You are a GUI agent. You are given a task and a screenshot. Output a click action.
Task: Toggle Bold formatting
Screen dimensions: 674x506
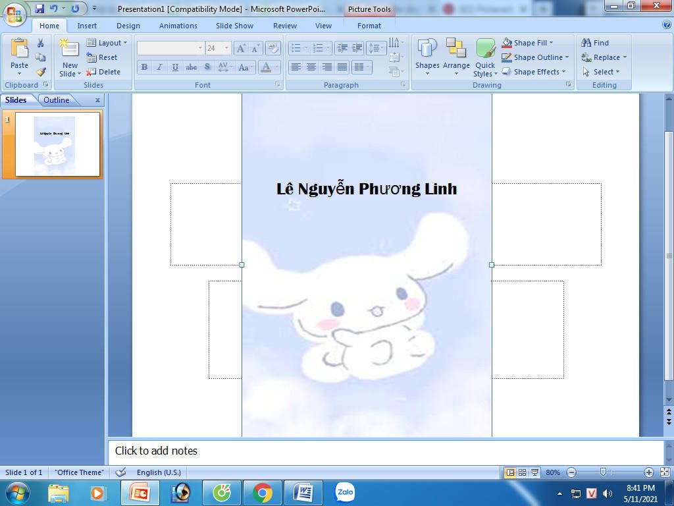coord(144,67)
